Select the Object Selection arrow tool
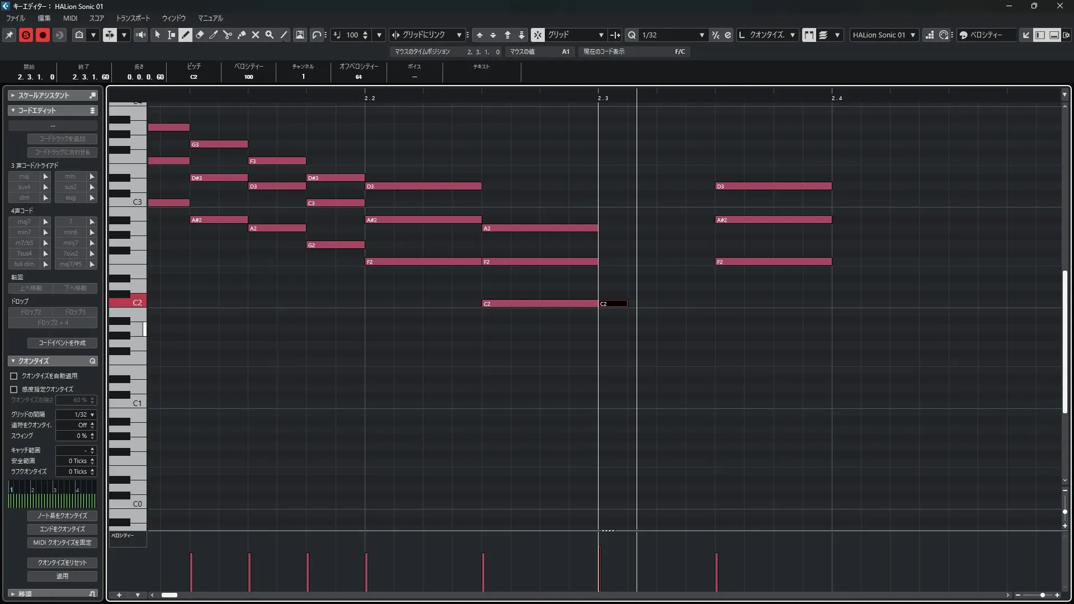The image size is (1074, 604). tap(157, 35)
